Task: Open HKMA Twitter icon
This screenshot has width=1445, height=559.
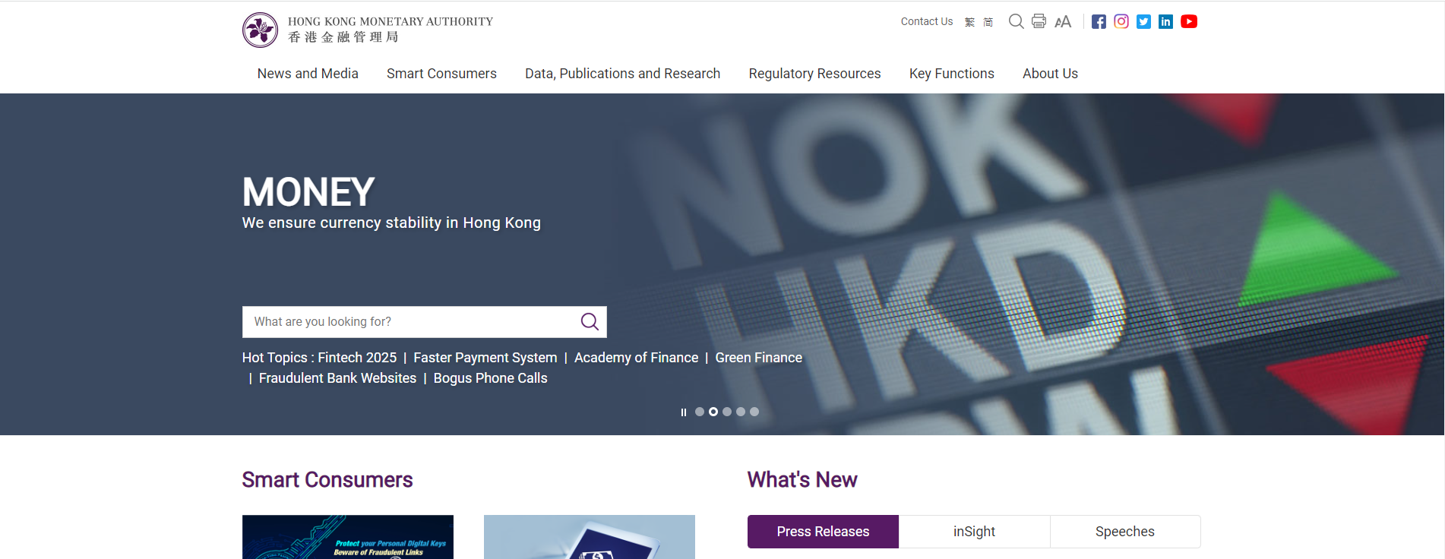Action: (x=1143, y=21)
